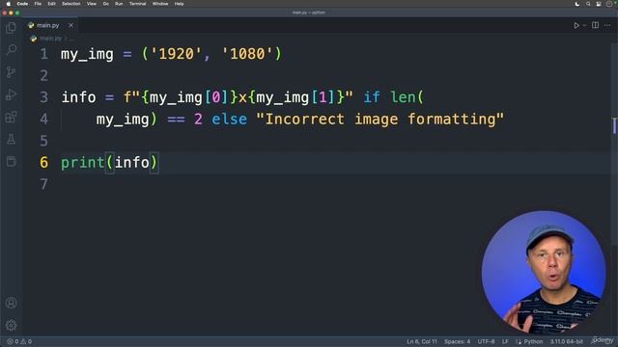Open the Selection menu
Screen dimensions: 618x347
coord(70,4)
